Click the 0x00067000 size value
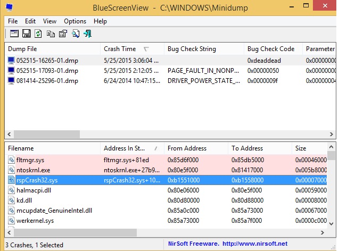Image resolution: width=339 pixels, height=251 pixels. pos(311,211)
